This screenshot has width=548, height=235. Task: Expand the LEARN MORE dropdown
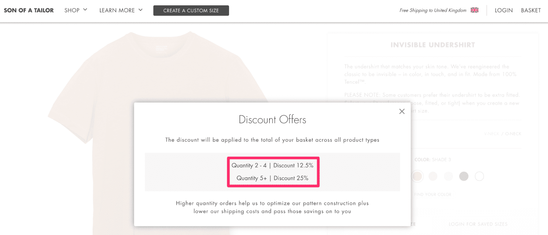[x=117, y=10]
